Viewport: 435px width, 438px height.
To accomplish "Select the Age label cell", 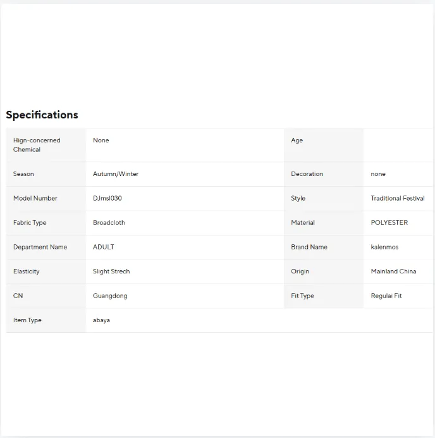I will [324, 145].
